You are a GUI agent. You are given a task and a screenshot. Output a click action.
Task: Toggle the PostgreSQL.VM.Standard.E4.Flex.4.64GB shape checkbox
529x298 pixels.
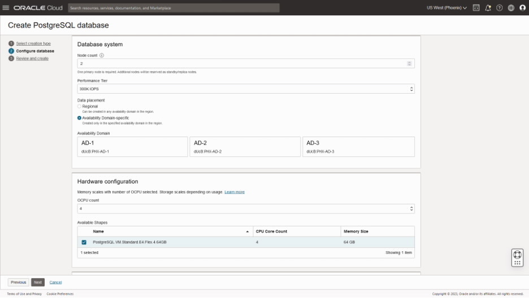pyautogui.click(x=84, y=242)
